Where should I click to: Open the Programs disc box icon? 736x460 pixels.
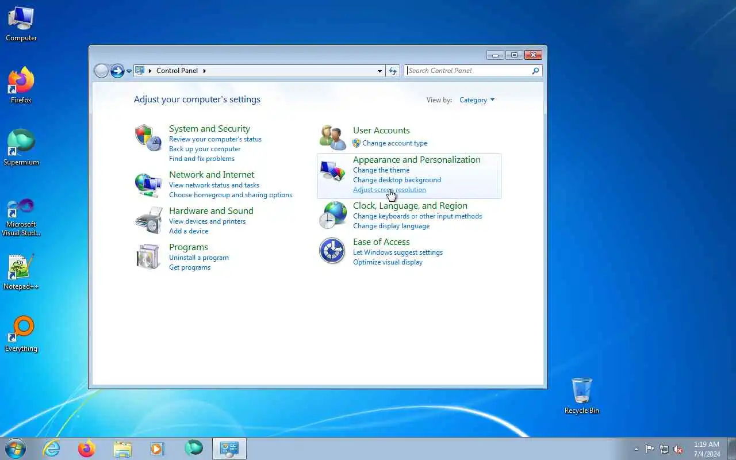[x=148, y=256]
